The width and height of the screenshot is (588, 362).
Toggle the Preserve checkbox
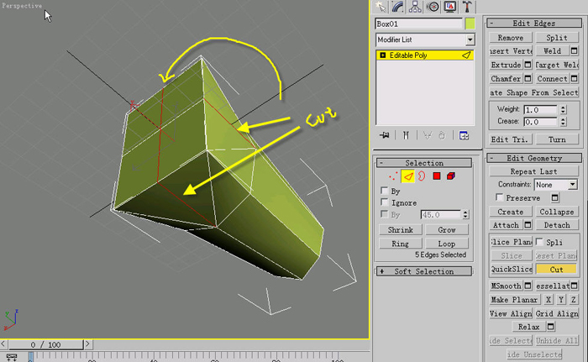point(499,197)
